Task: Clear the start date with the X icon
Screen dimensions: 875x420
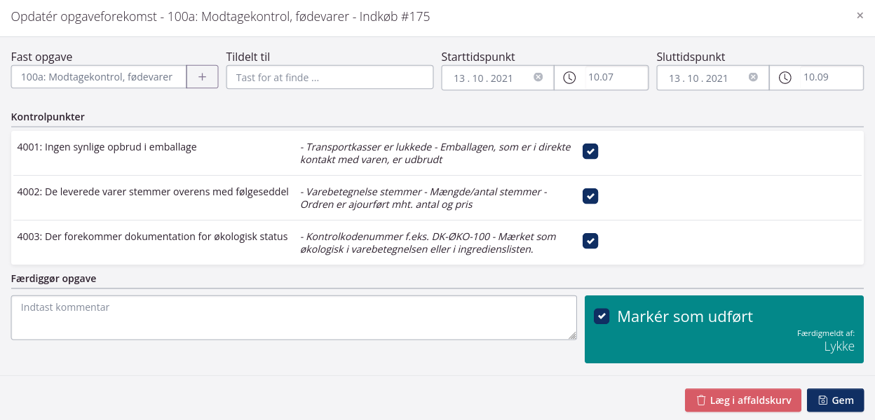Action: click(538, 78)
